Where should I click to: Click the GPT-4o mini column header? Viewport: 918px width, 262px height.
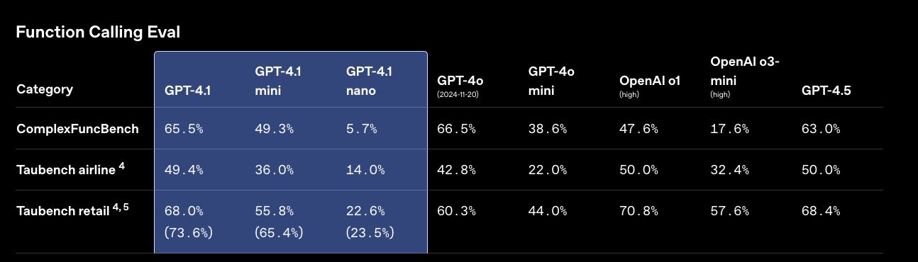pos(552,81)
